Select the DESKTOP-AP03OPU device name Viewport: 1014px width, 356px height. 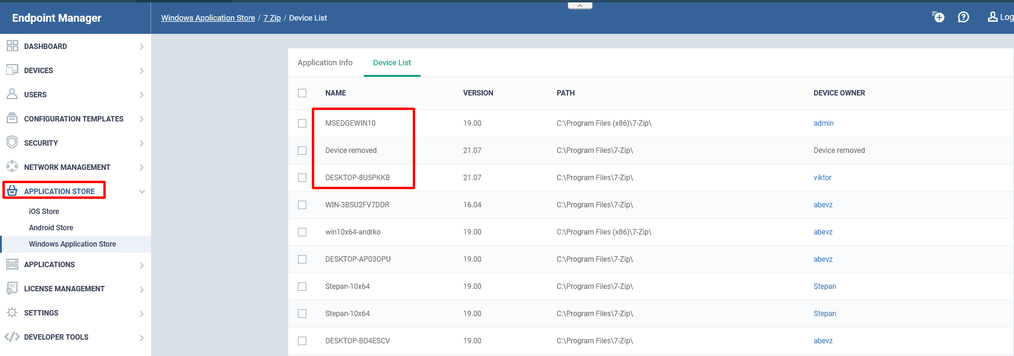pyautogui.click(x=358, y=259)
